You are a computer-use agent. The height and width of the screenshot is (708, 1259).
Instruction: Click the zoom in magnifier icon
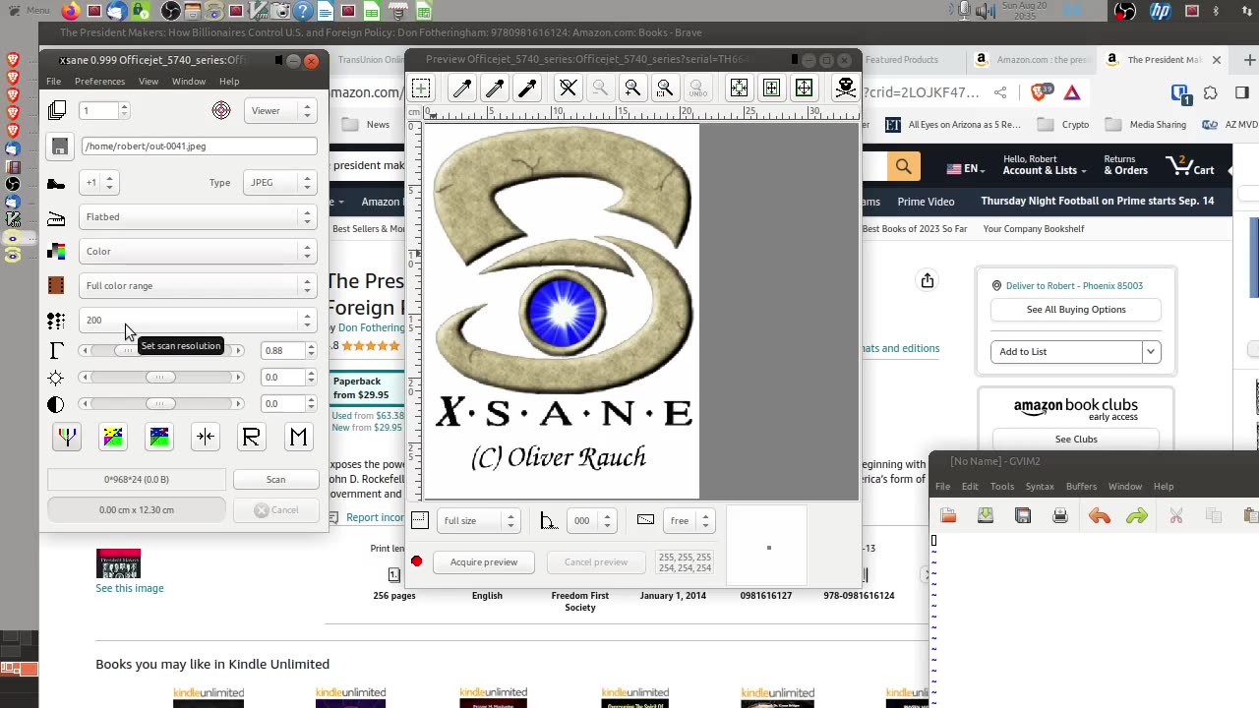click(x=632, y=88)
